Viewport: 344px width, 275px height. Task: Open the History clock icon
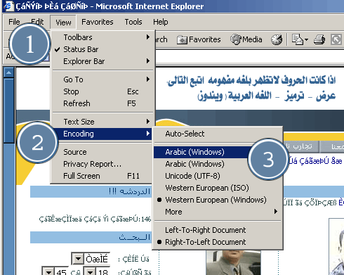point(277,39)
